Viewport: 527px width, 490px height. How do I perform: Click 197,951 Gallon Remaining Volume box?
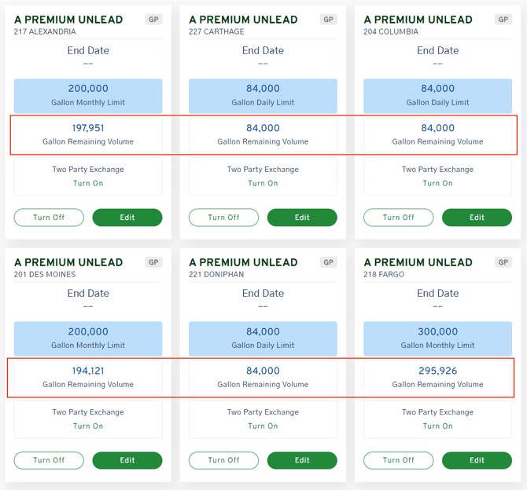tap(88, 134)
